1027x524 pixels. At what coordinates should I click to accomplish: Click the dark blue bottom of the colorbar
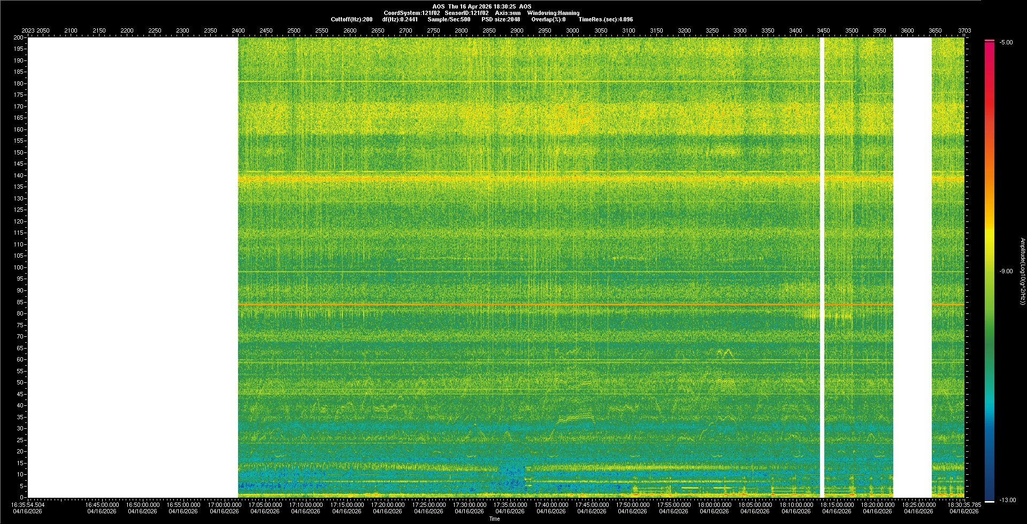(x=990, y=495)
